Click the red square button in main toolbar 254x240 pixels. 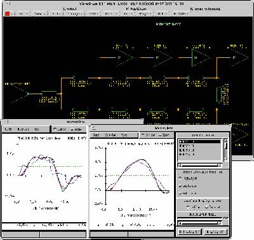point(8,13)
